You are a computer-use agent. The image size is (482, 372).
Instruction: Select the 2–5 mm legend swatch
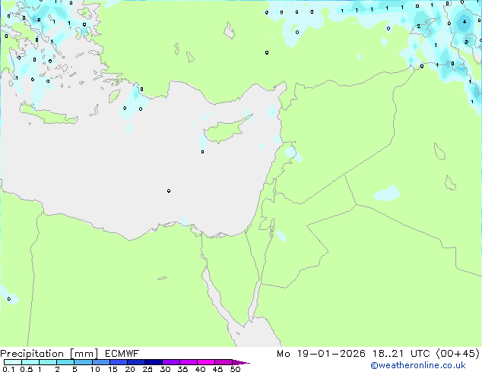[x=65, y=362]
